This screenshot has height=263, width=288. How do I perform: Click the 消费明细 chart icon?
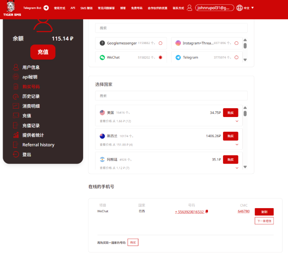tap(16, 106)
